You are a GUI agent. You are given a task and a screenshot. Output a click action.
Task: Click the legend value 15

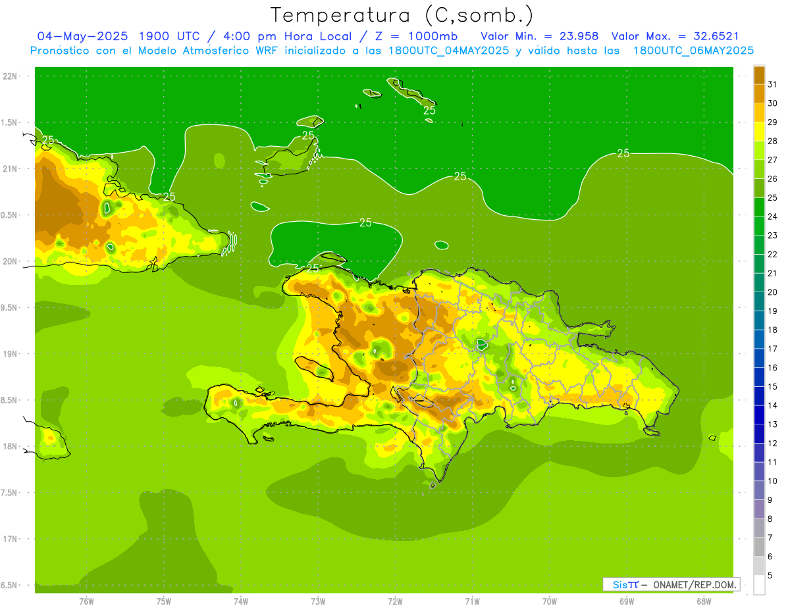point(773,386)
